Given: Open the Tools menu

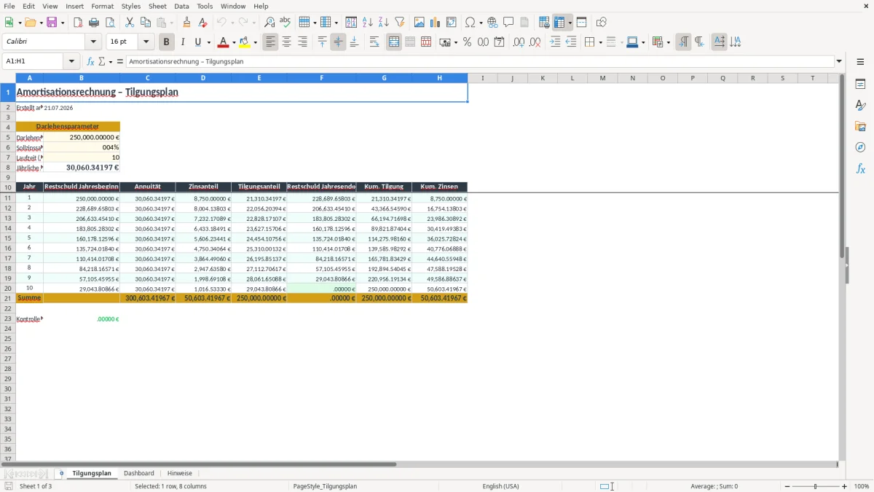Looking at the screenshot, I should click(x=205, y=6).
